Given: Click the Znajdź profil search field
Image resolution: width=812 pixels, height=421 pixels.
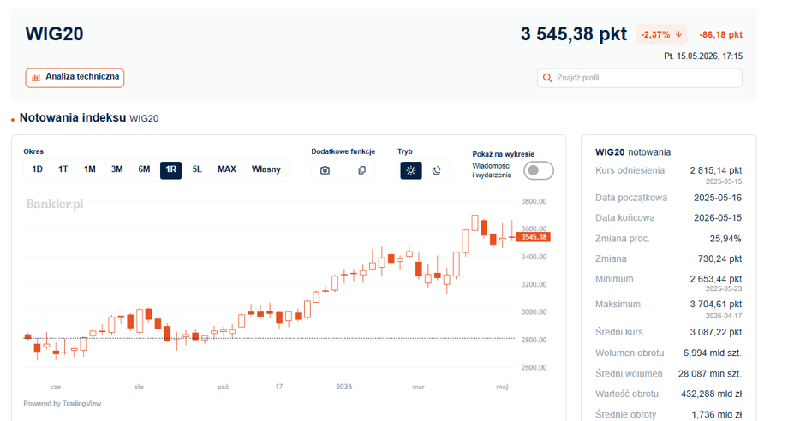Looking at the screenshot, I should (x=640, y=78).
